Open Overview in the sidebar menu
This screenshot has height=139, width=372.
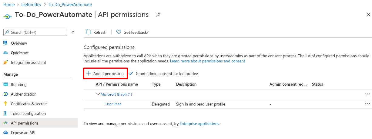[x=19, y=43]
